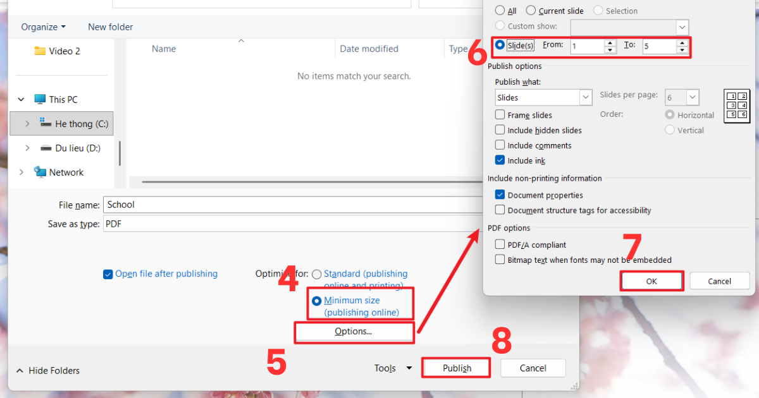Select the Horizontal order radio button
This screenshot has height=398, width=759.
click(x=670, y=115)
